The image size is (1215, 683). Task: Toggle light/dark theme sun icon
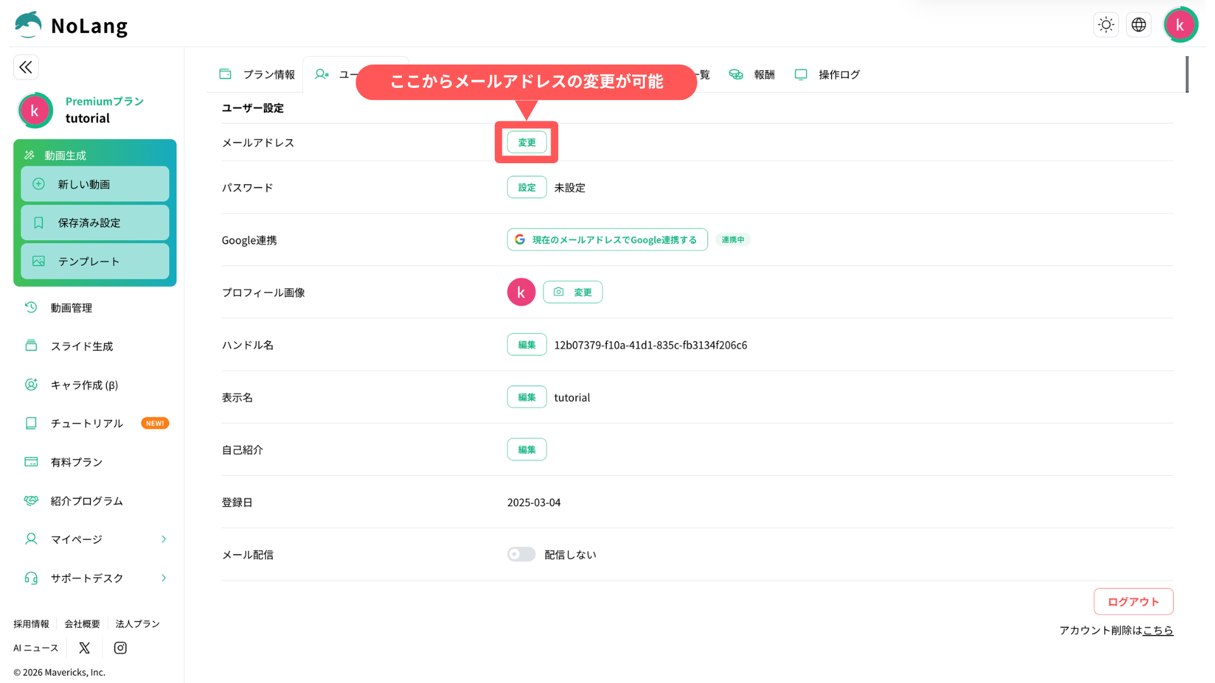point(1106,25)
